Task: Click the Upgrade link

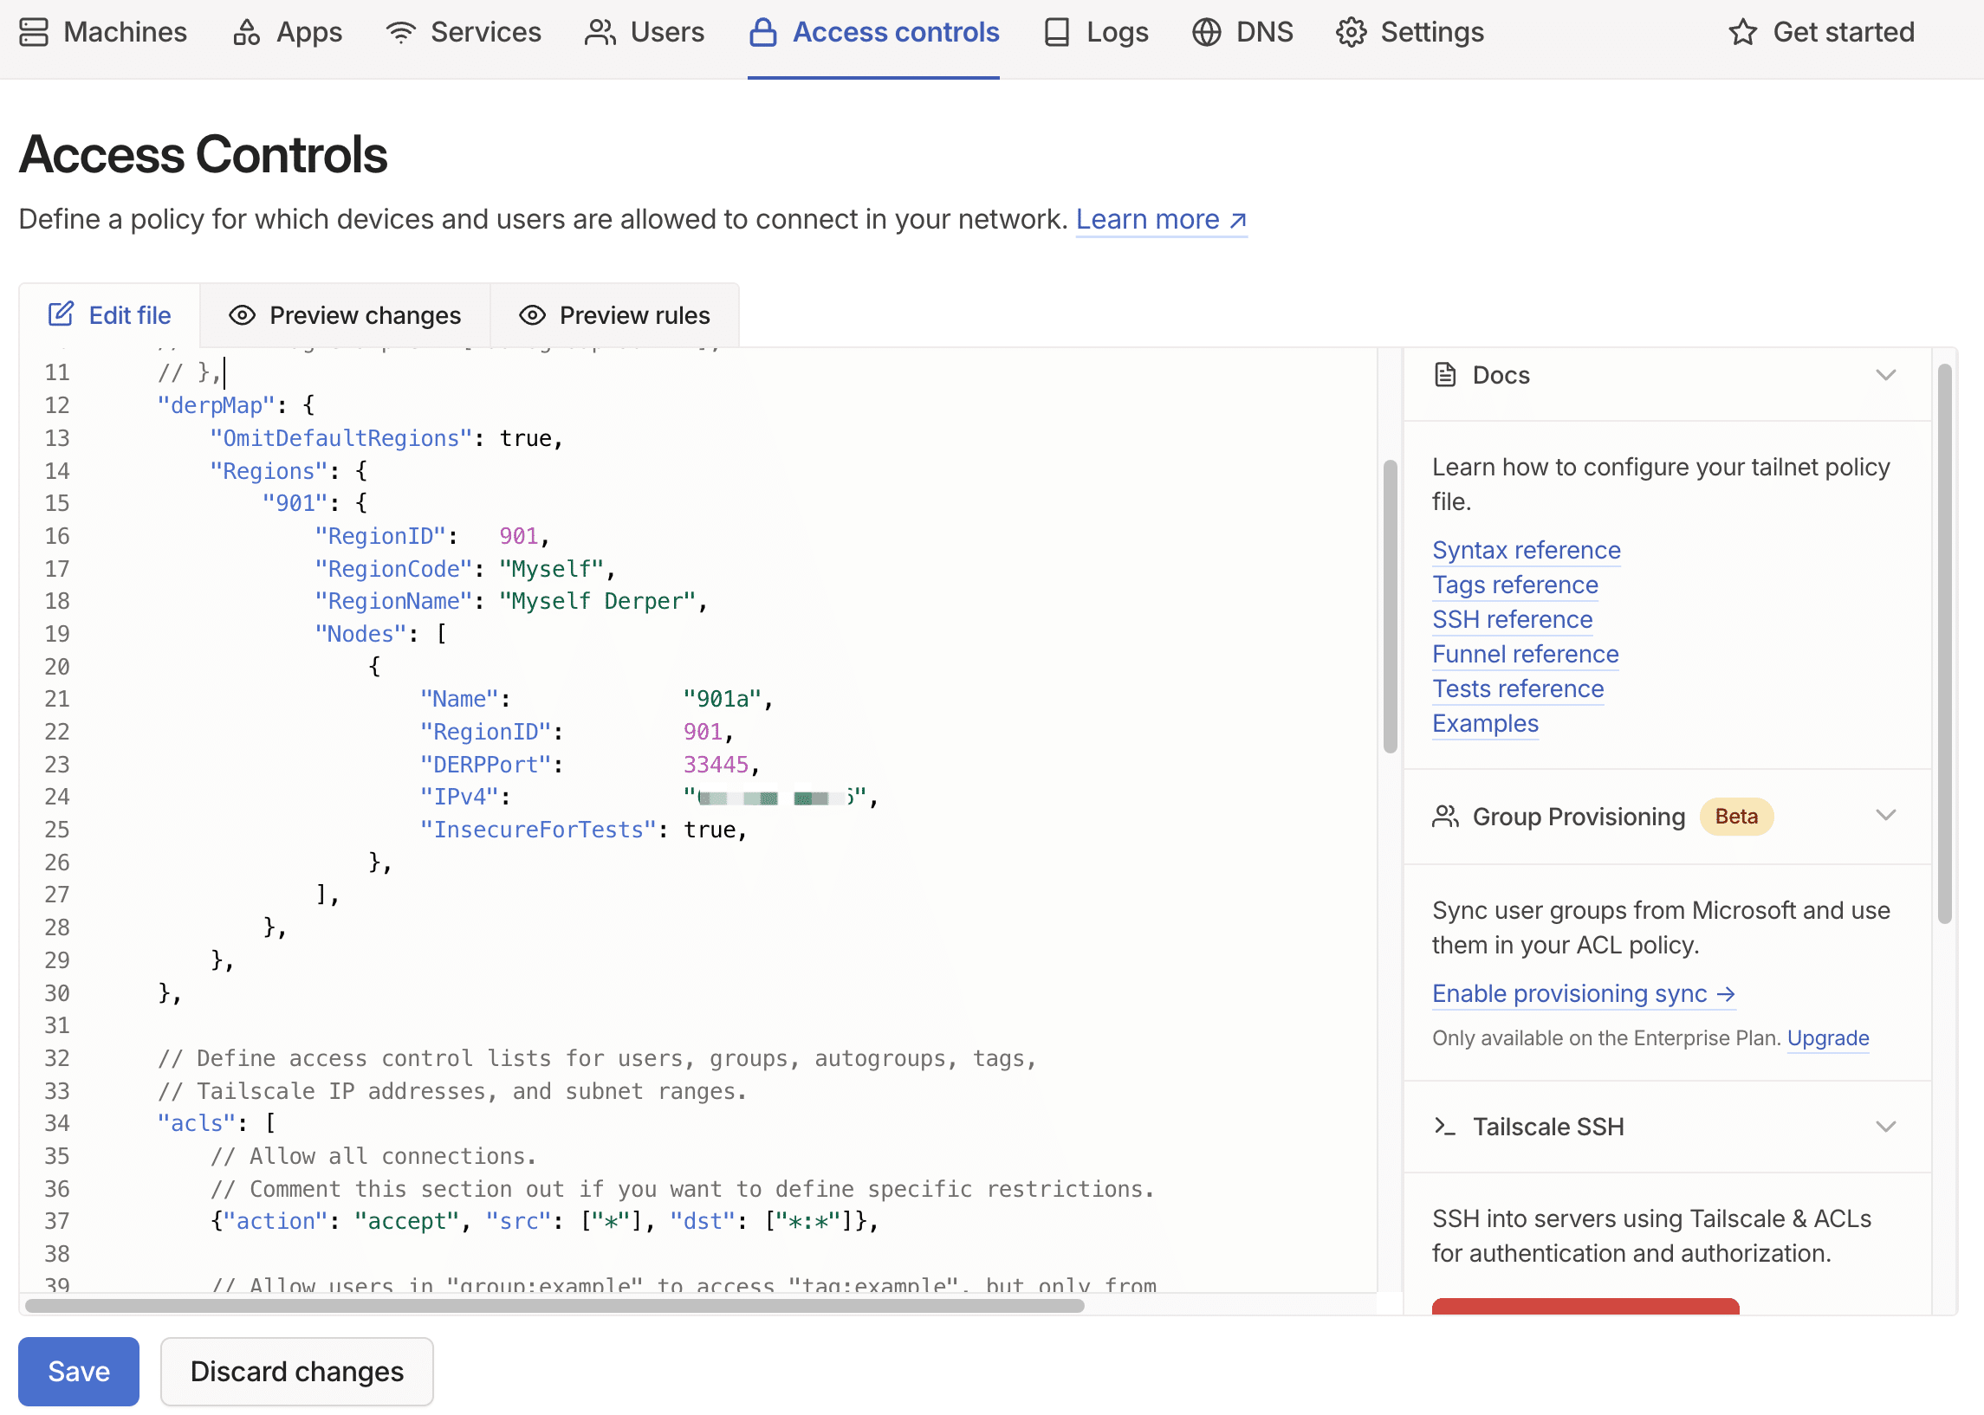Action: [x=1828, y=1037]
